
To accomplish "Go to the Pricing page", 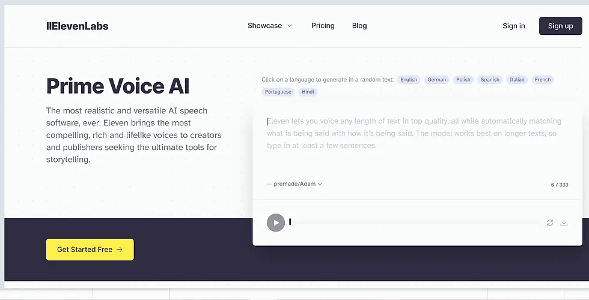I will [x=323, y=25].
